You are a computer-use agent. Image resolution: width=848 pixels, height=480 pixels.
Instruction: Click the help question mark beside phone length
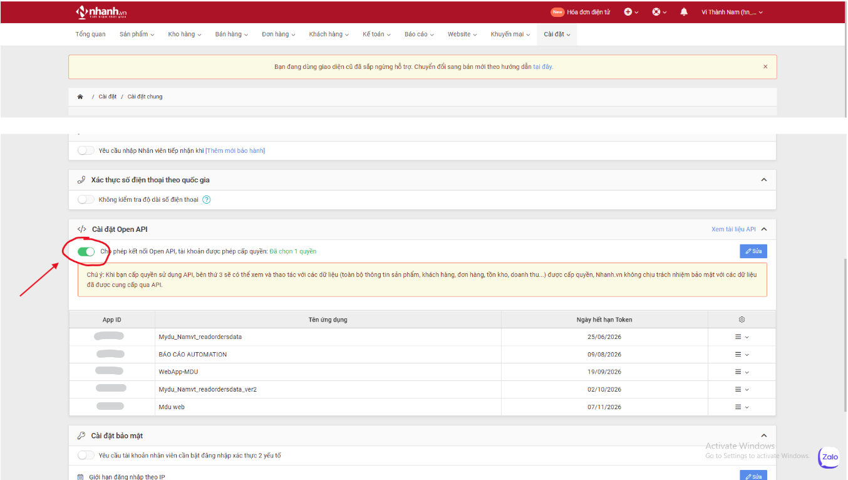206,200
